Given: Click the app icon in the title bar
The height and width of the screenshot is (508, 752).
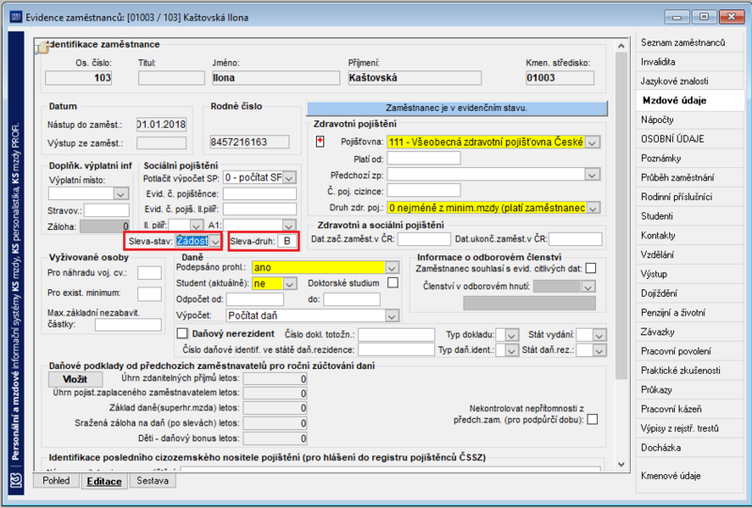Looking at the screenshot, I should (x=16, y=17).
